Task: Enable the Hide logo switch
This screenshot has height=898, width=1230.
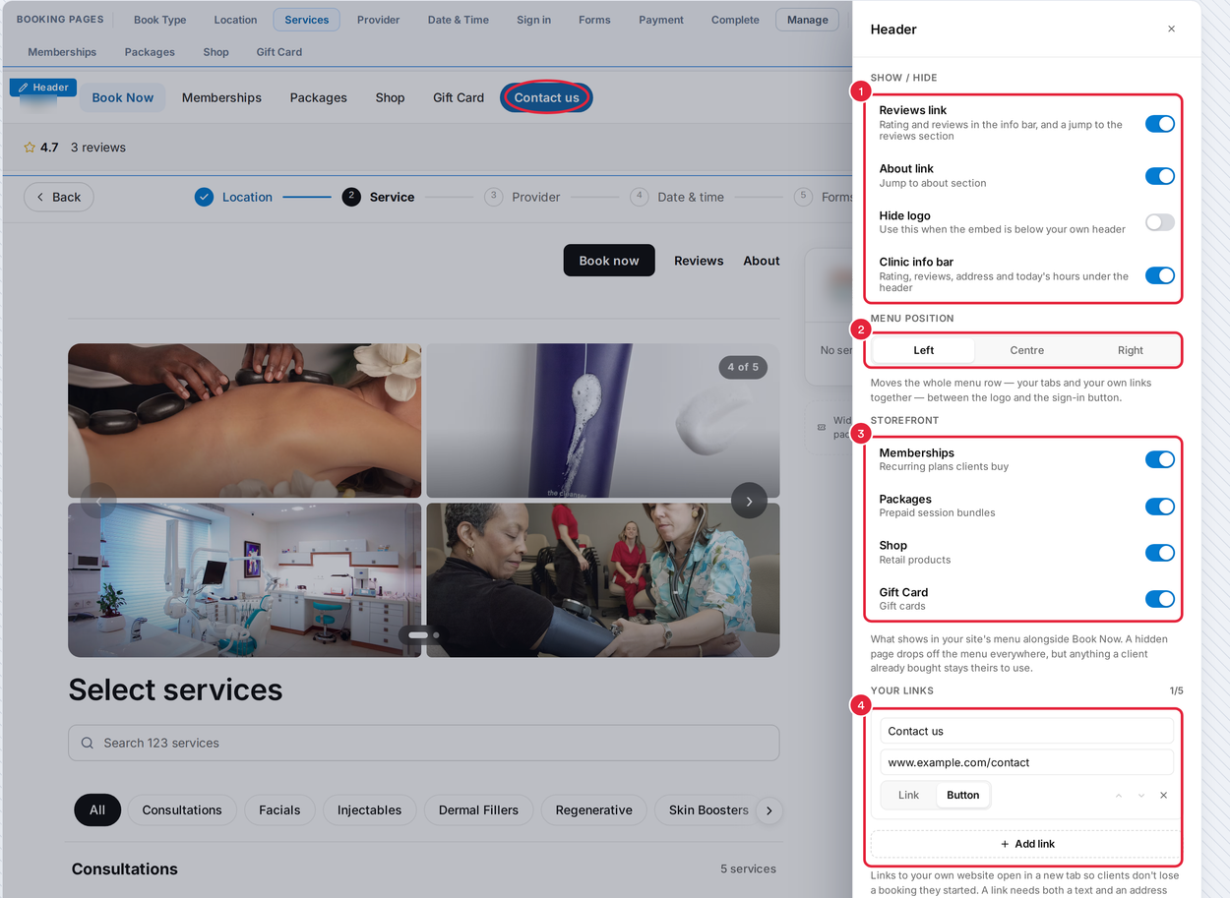Action: pos(1159,222)
